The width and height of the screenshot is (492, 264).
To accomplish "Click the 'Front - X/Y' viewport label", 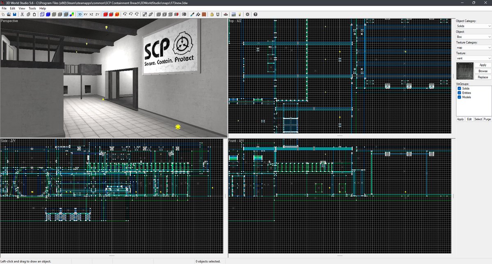I will pyautogui.click(x=237, y=141).
